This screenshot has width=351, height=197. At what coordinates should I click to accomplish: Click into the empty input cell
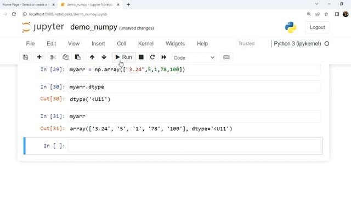[194, 146]
